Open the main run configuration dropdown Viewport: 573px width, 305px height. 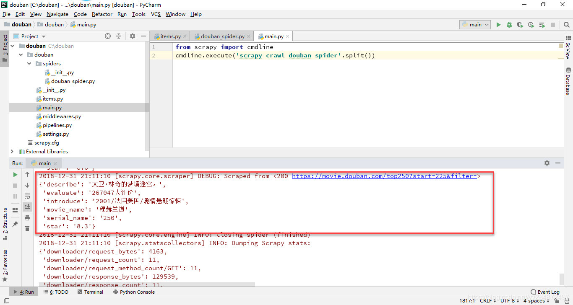click(475, 25)
